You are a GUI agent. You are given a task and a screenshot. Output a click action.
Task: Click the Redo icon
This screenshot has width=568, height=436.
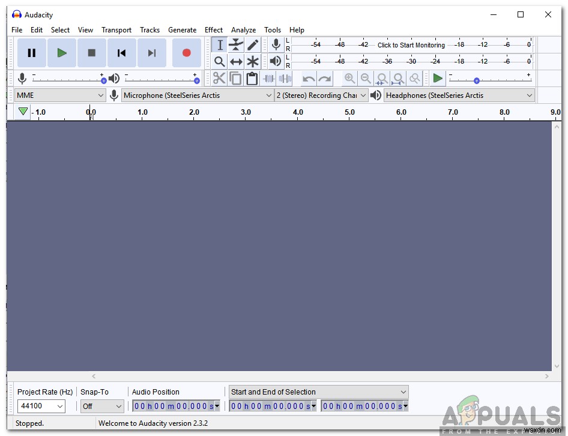click(324, 78)
